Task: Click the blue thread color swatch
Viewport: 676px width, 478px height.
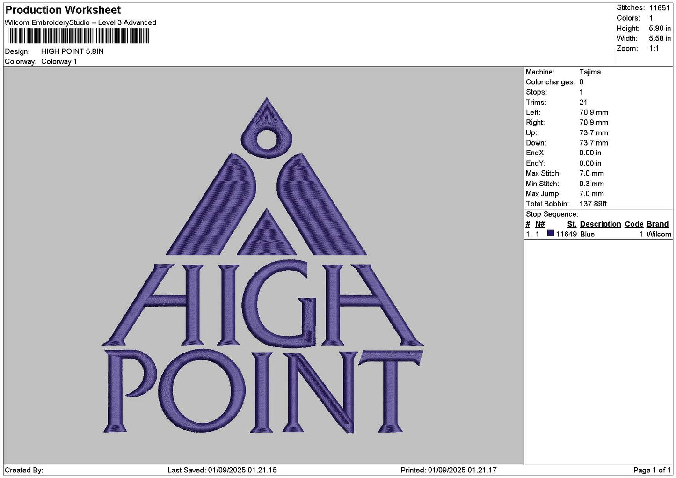Action: 551,234
